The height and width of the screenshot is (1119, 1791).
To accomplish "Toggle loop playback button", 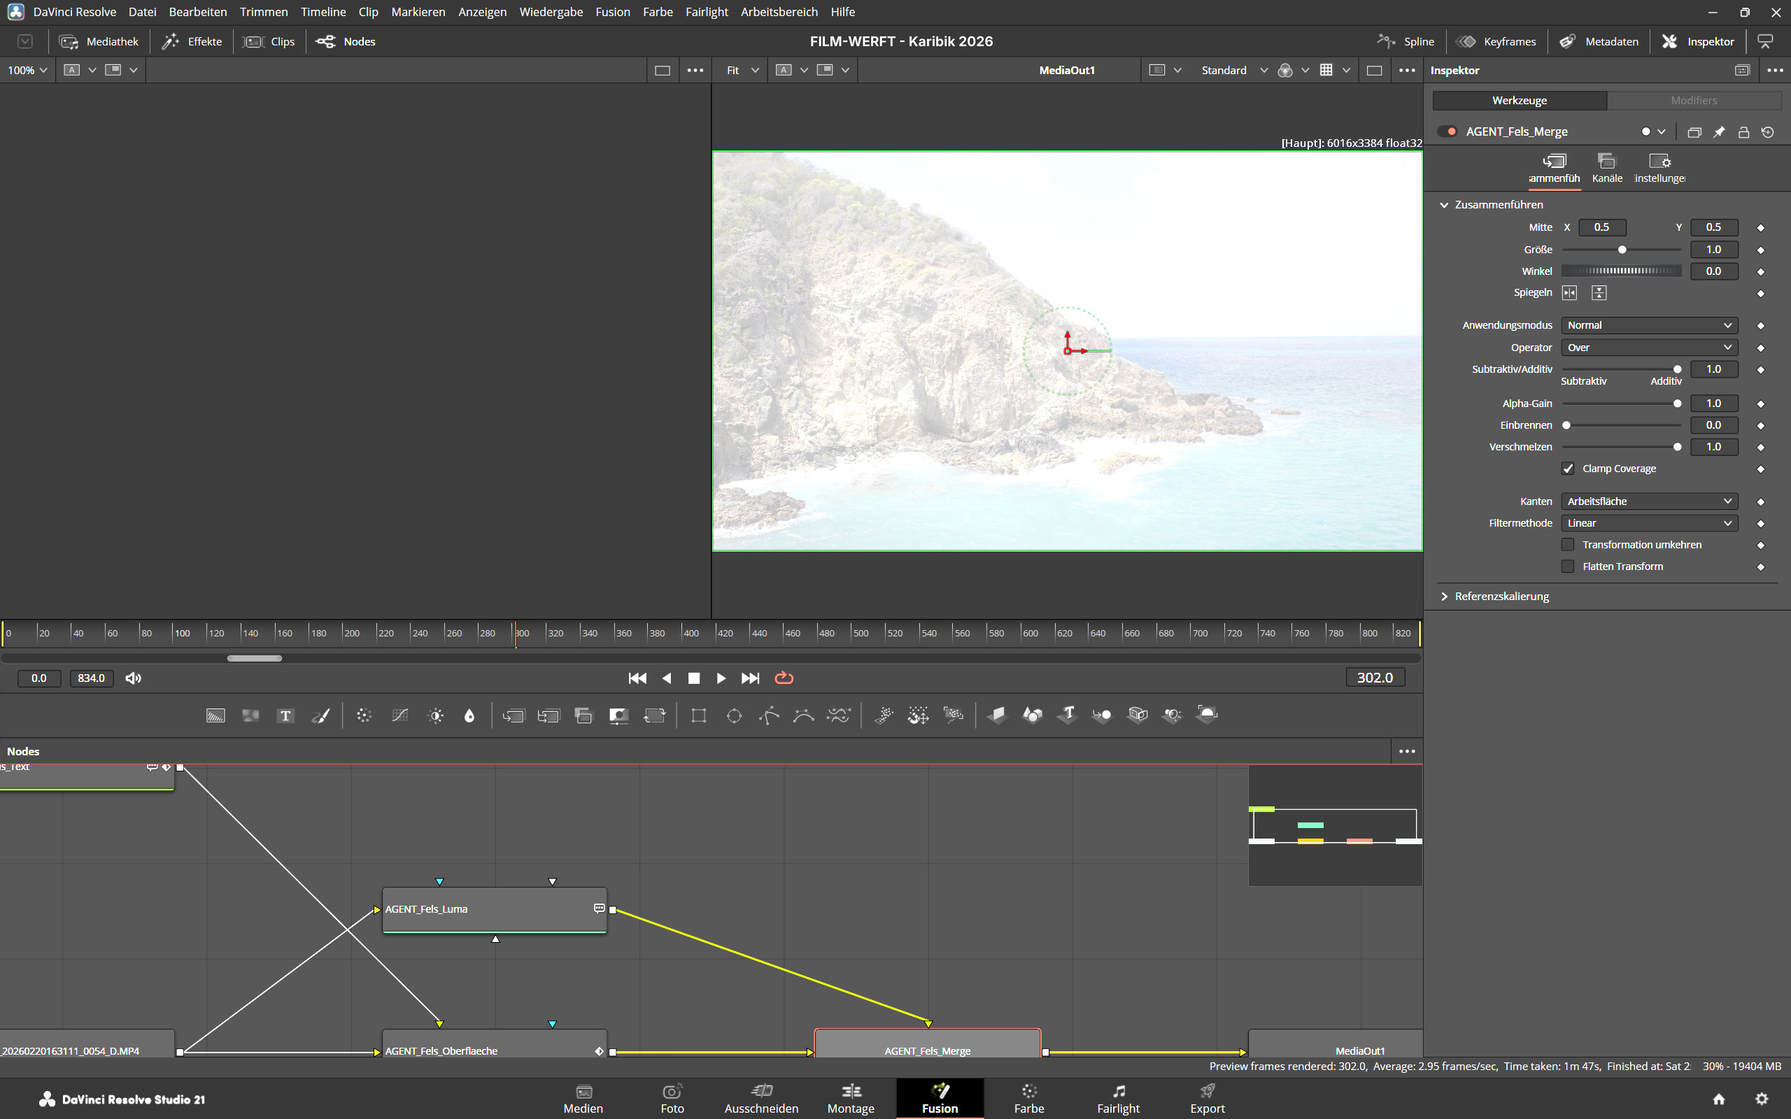I will (x=784, y=678).
